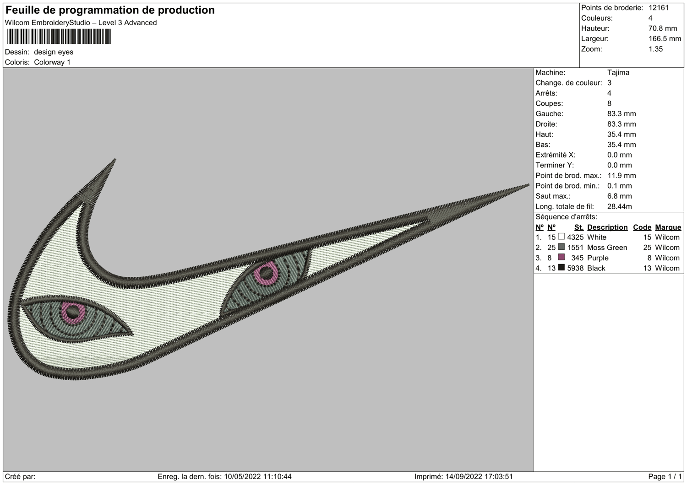The height and width of the screenshot is (485, 687).
Task: Click the 'Marque' column header
Action: click(668, 227)
